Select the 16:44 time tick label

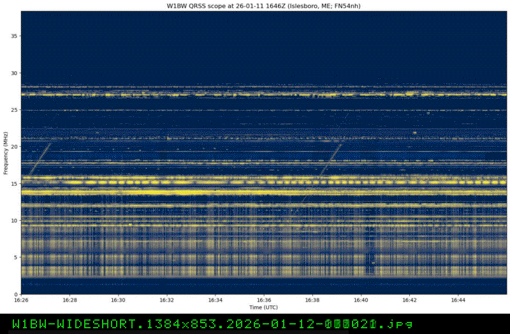[x=458, y=300]
